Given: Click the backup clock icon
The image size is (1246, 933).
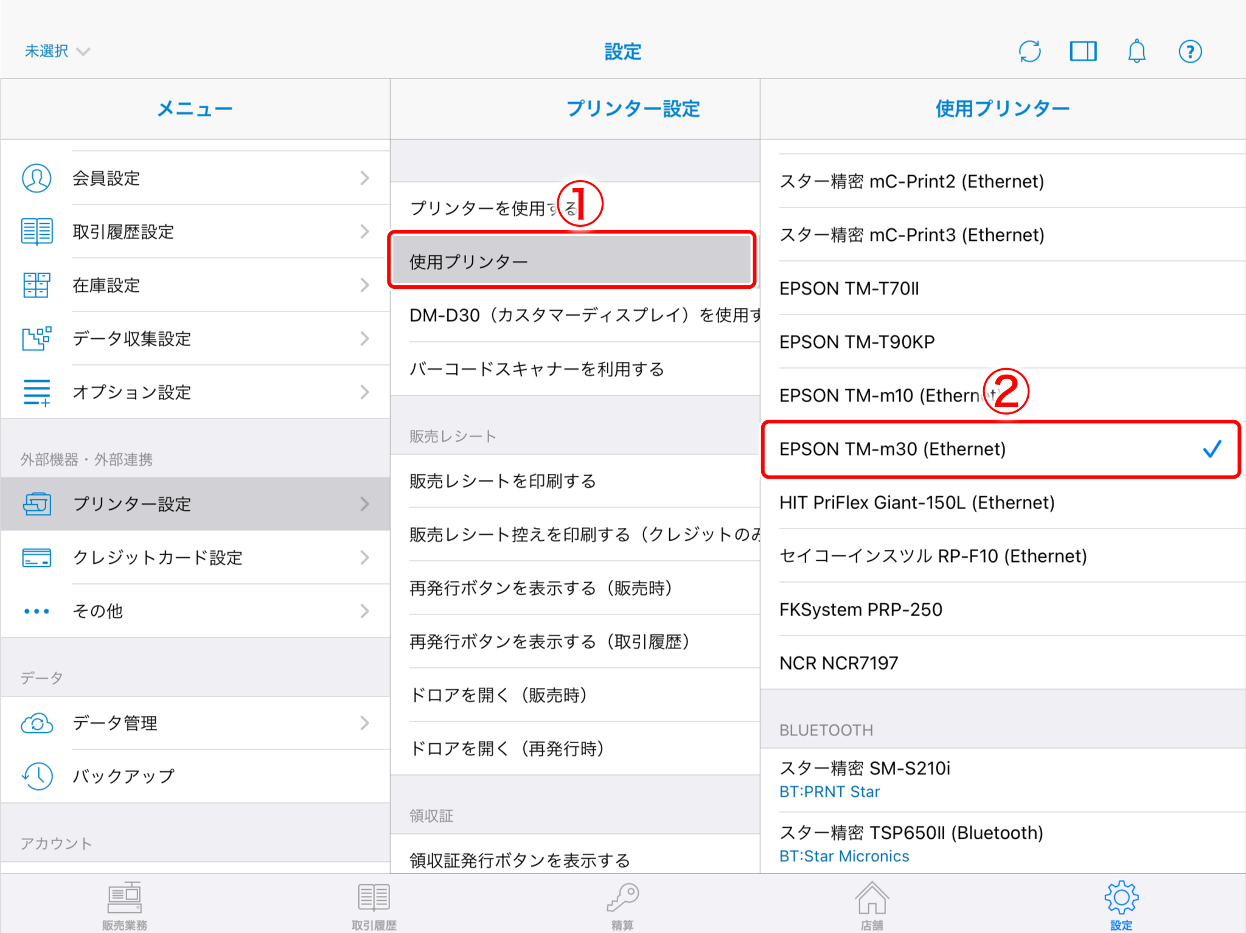Looking at the screenshot, I should coord(37,776).
